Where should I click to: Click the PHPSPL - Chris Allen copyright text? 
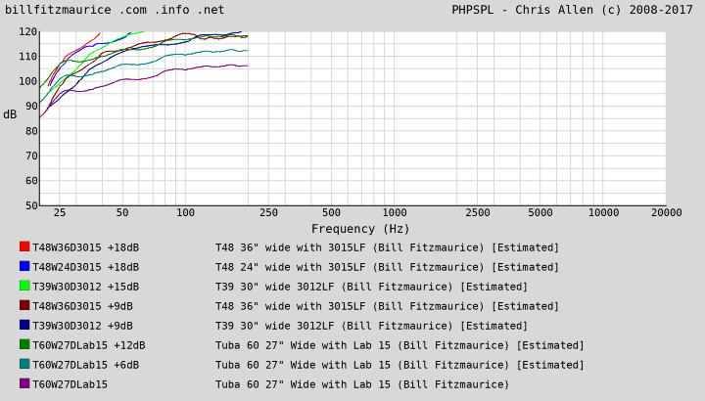tap(572, 10)
